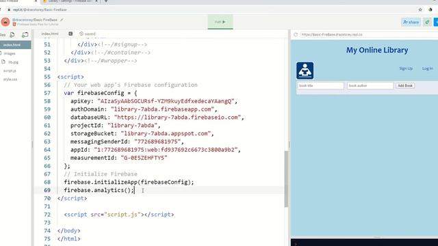
Task: Click the divider handle between editor and preview
Action: tap(289, 144)
